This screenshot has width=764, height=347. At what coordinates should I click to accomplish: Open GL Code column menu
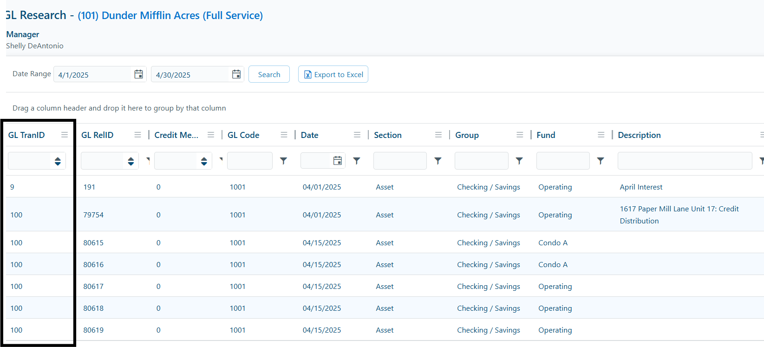(x=284, y=135)
